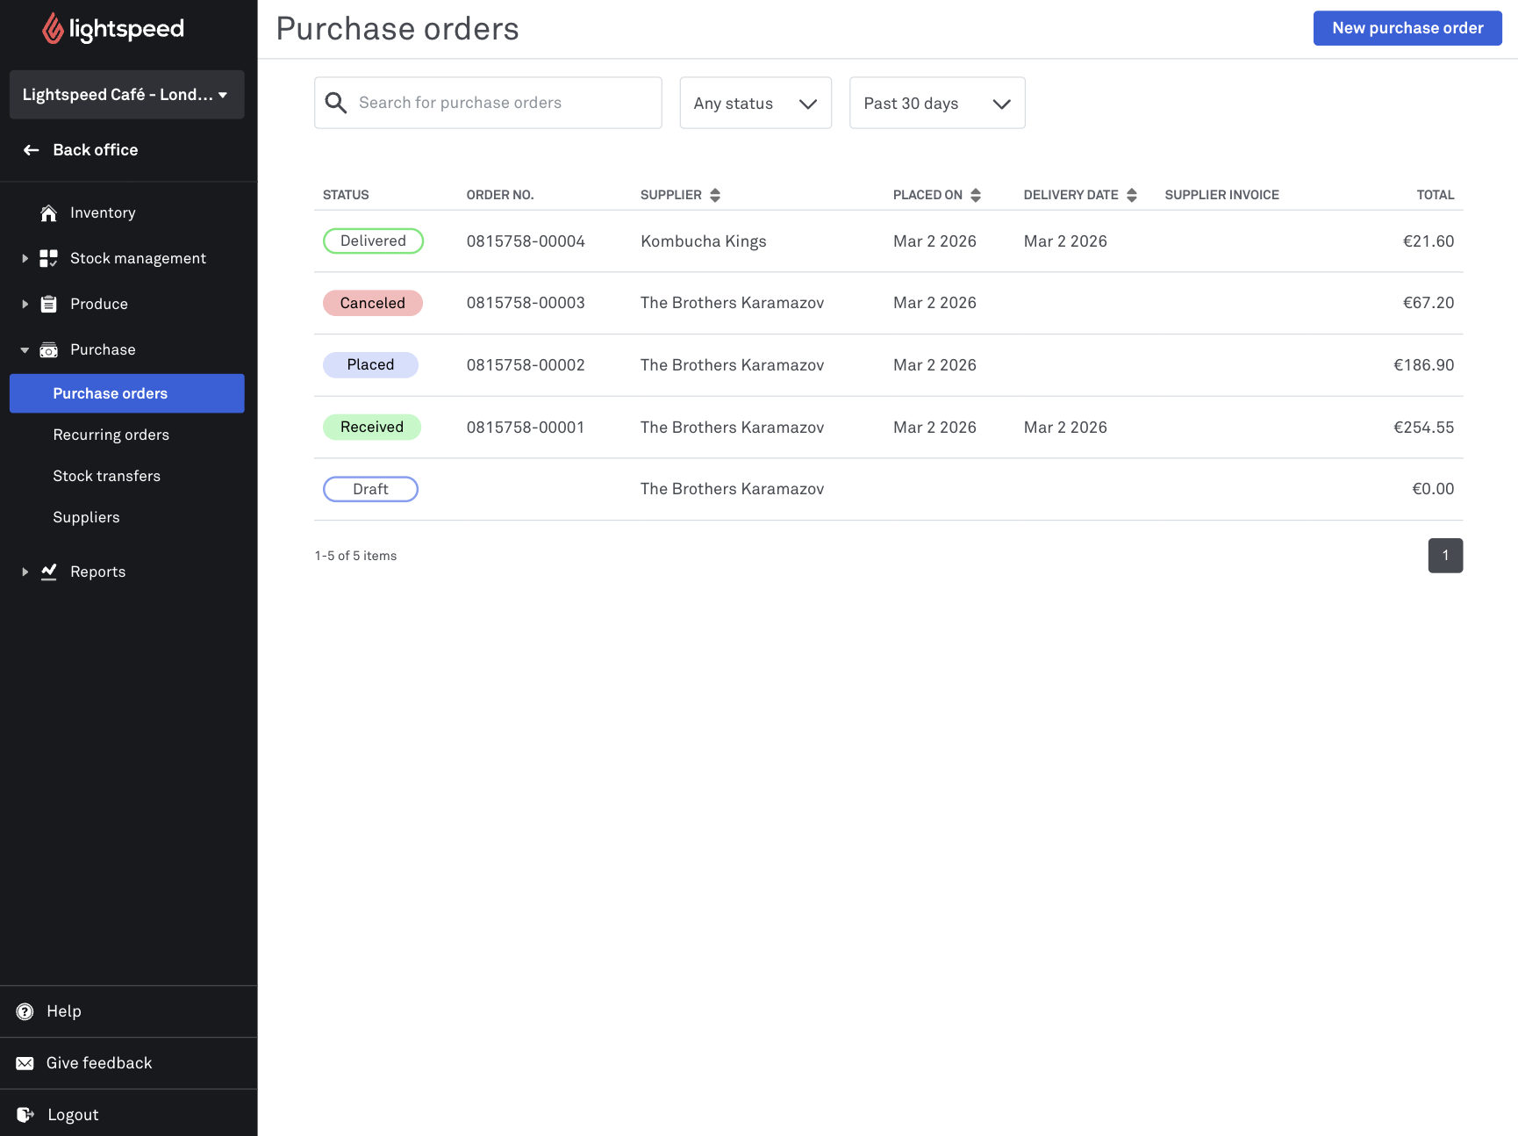Screen dimensions: 1518x1136
Task: Open Inventory using the house icon
Action: point(48,212)
